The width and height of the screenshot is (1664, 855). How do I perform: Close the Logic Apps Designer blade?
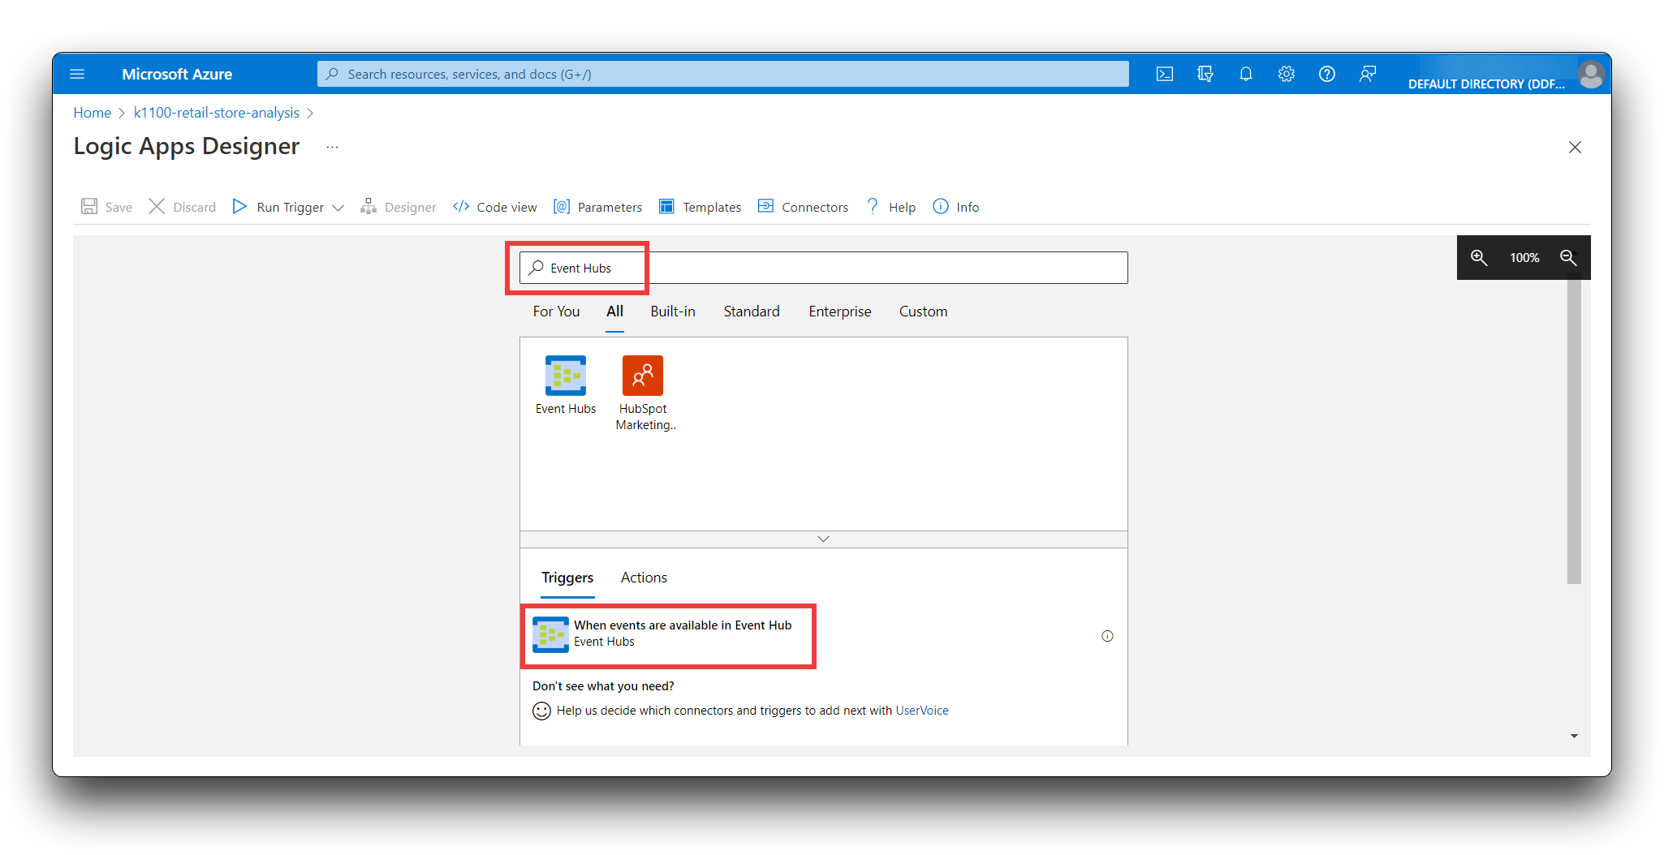tap(1575, 147)
